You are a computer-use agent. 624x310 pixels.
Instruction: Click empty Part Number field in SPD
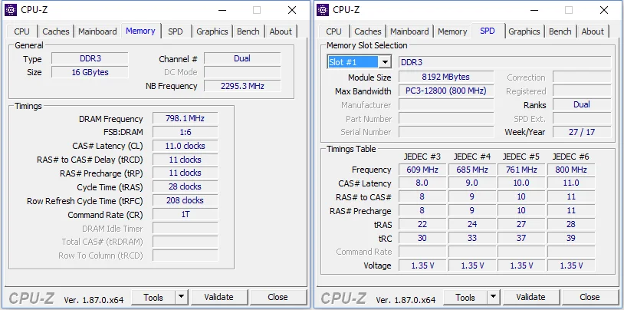446,118
